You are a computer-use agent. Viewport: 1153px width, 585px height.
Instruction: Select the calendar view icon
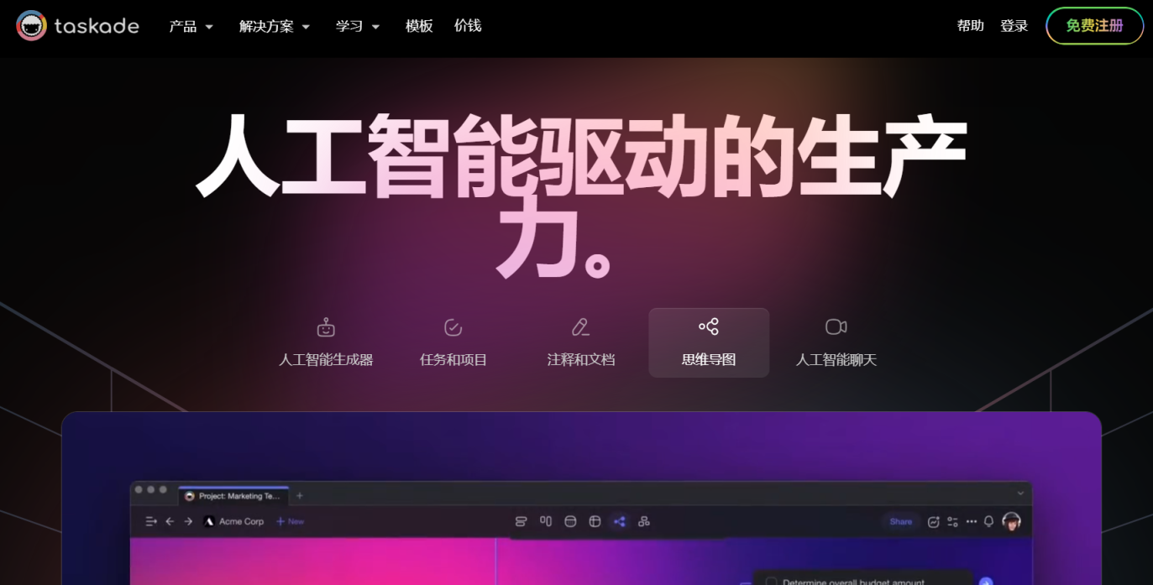[x=569, y=521]
